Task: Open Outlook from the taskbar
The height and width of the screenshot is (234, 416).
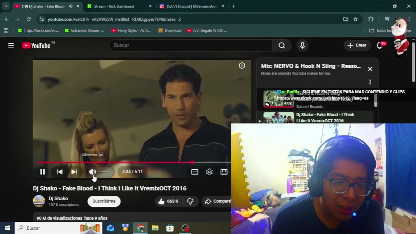Action: [x=110, y=228]
